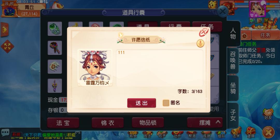Screen dimensions: 280x140
Task: Open the 坐骑 mount tab
Action: (233, 88)
